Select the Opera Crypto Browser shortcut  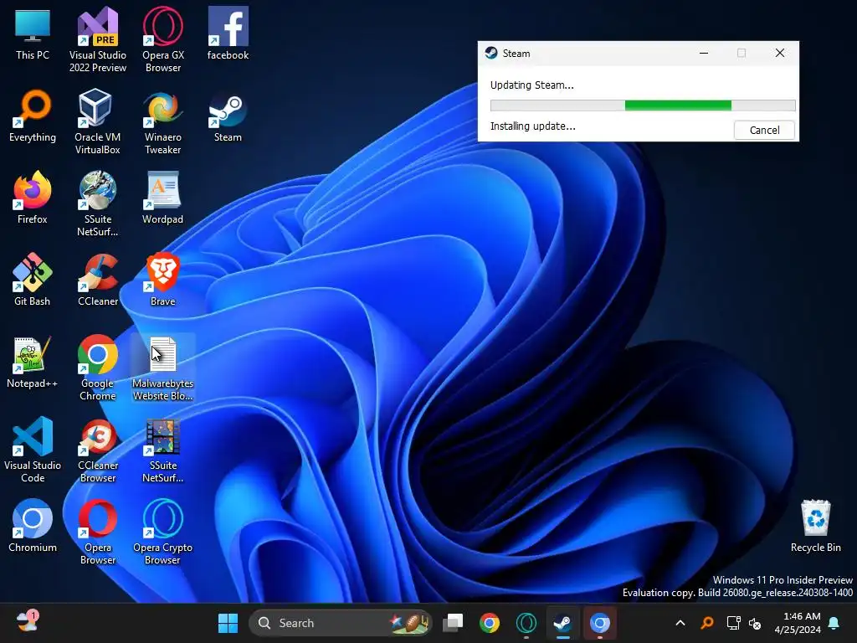click(x=163, y=532)
